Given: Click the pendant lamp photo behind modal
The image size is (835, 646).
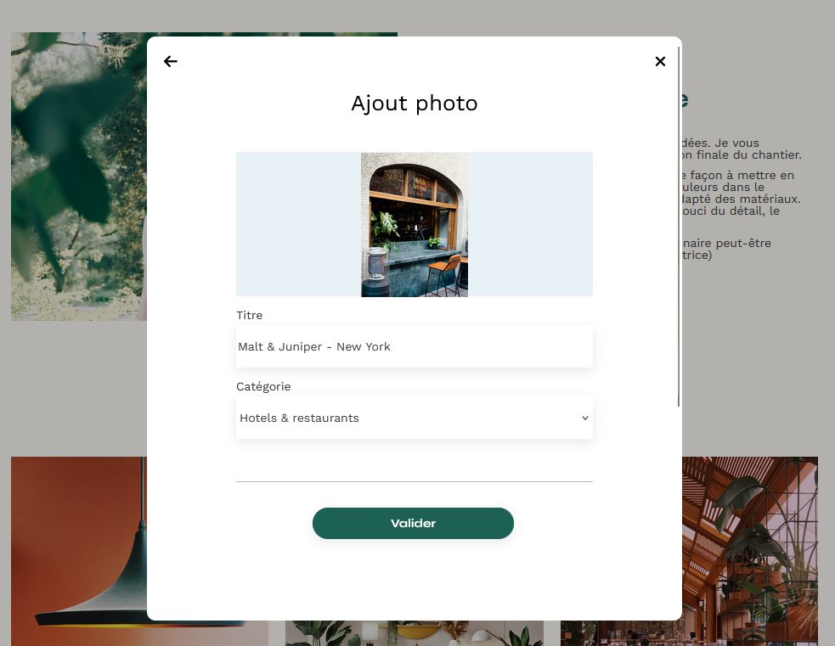Looking at the screenshot, I should pos(78,550).
